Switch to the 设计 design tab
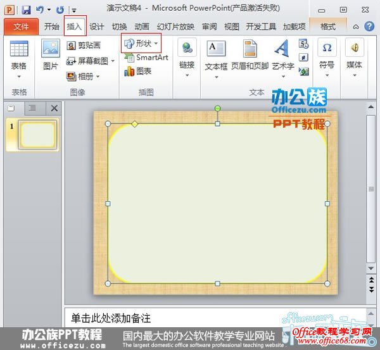Screen dimensions: 380x350 click(96, 27)
